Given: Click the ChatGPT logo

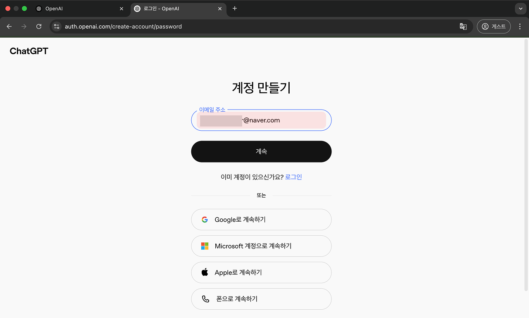Looking at the screenshot, I should point(29,51).
